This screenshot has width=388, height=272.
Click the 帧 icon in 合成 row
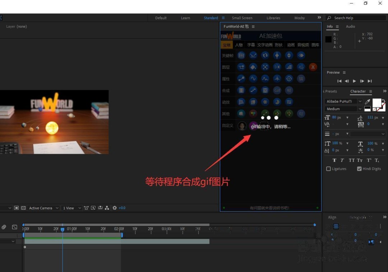click(x=289, y=90)
